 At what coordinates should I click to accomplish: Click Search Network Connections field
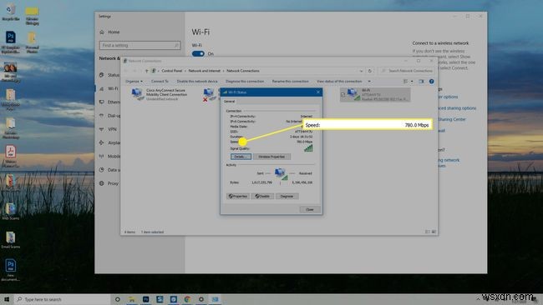tap(408, 71)
